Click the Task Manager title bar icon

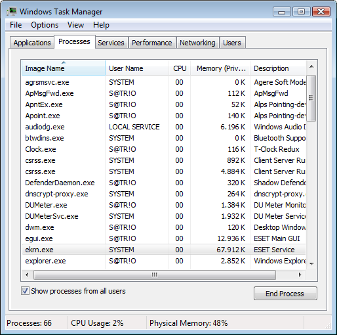(12, 12)
